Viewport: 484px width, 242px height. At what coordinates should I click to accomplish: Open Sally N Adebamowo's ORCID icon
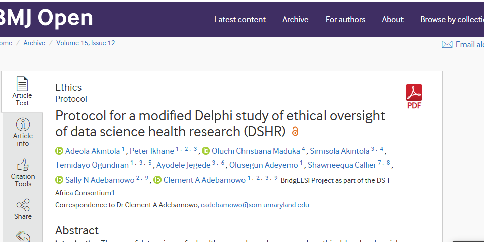click(x=59, y=180)
